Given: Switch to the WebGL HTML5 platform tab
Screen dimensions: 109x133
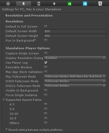Looking at the screenshot, I should pyautogui.click(x=100, y=4).
